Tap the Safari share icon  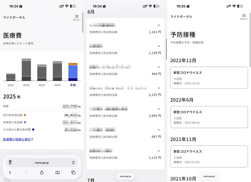tap(42, 173)
